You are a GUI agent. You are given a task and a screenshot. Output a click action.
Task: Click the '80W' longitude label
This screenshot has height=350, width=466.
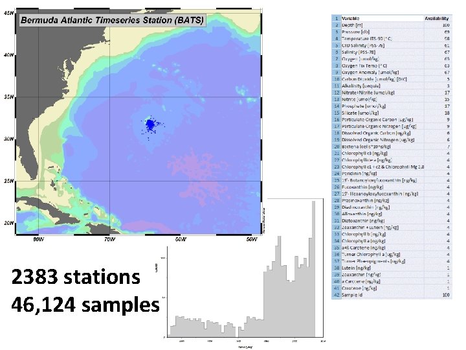point(38,240)
